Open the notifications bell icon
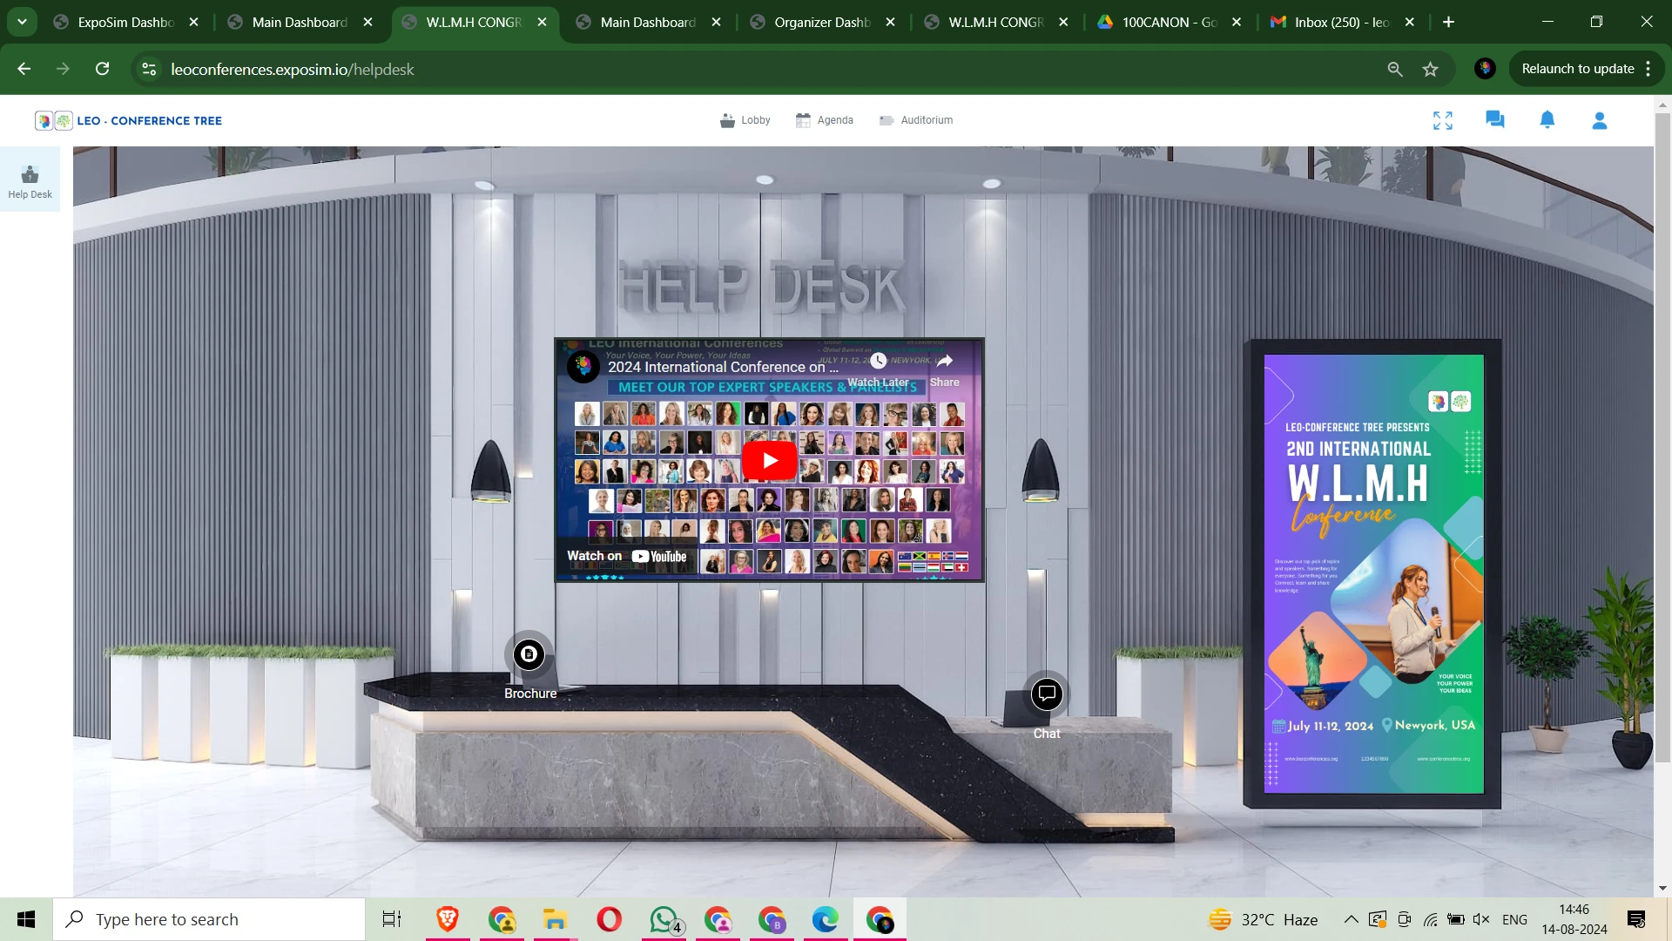1672x941 pixels. 1547,120
